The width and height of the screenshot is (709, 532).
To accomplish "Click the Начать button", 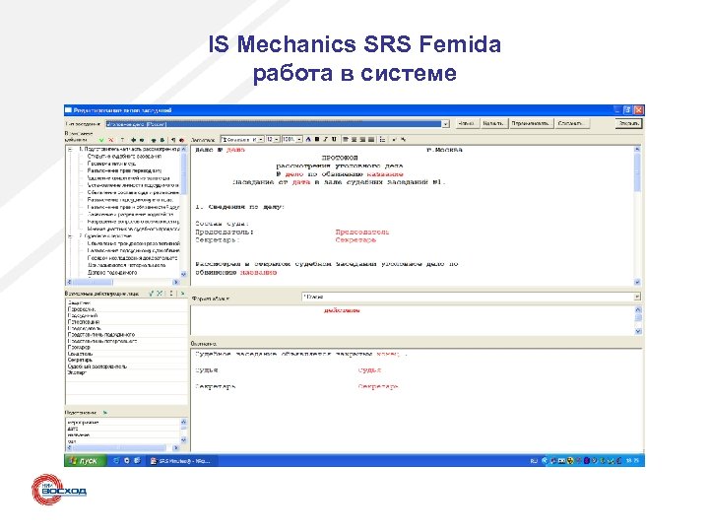I will coord(493,123).
